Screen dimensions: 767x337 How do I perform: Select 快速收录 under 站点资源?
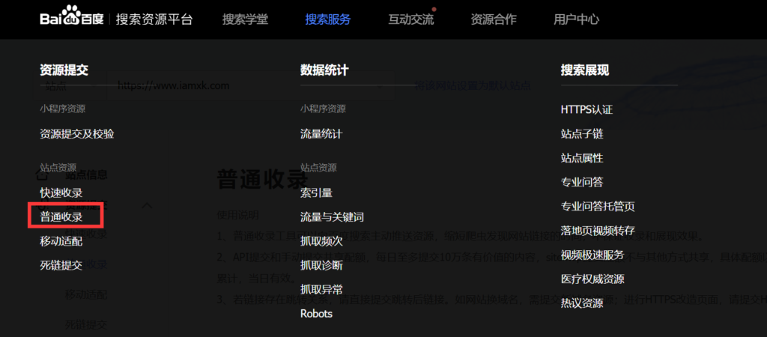pos(61,193)
